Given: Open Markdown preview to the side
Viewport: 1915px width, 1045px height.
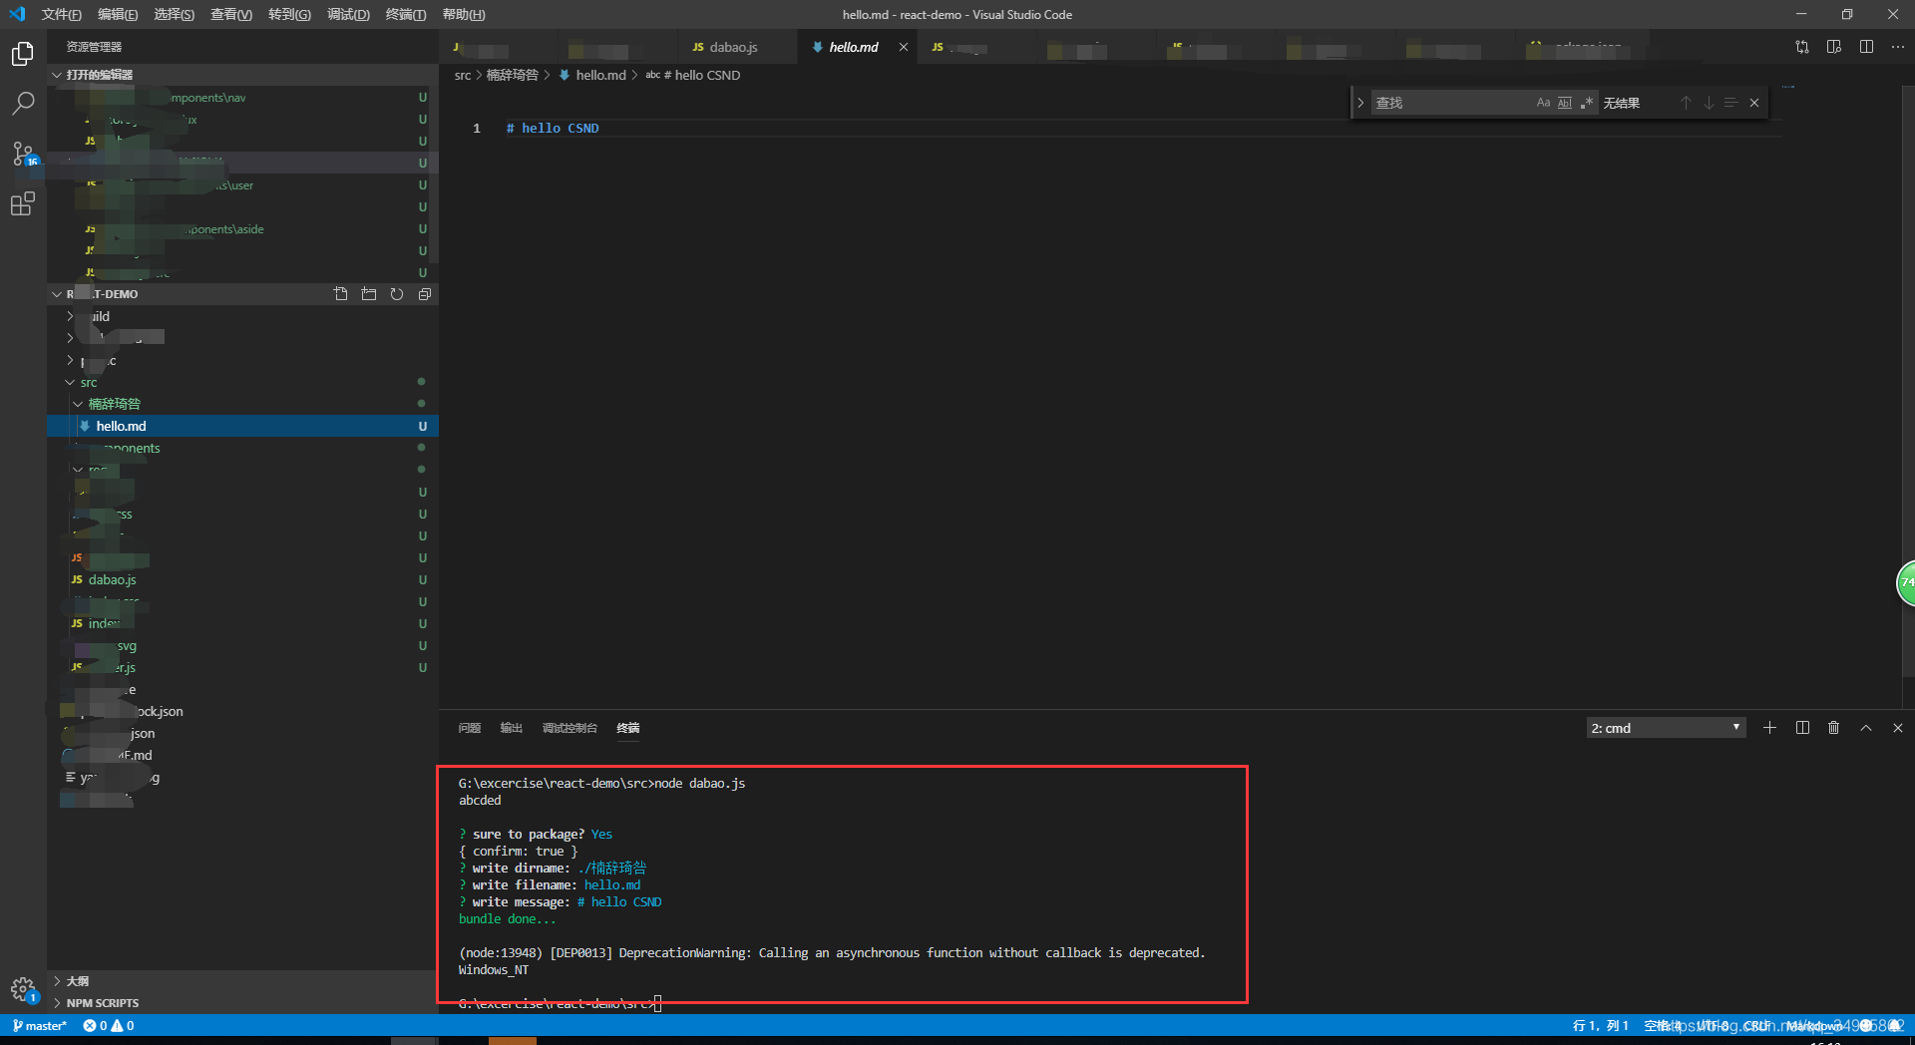Looking at the screenshot, I should pos(1834,47).
